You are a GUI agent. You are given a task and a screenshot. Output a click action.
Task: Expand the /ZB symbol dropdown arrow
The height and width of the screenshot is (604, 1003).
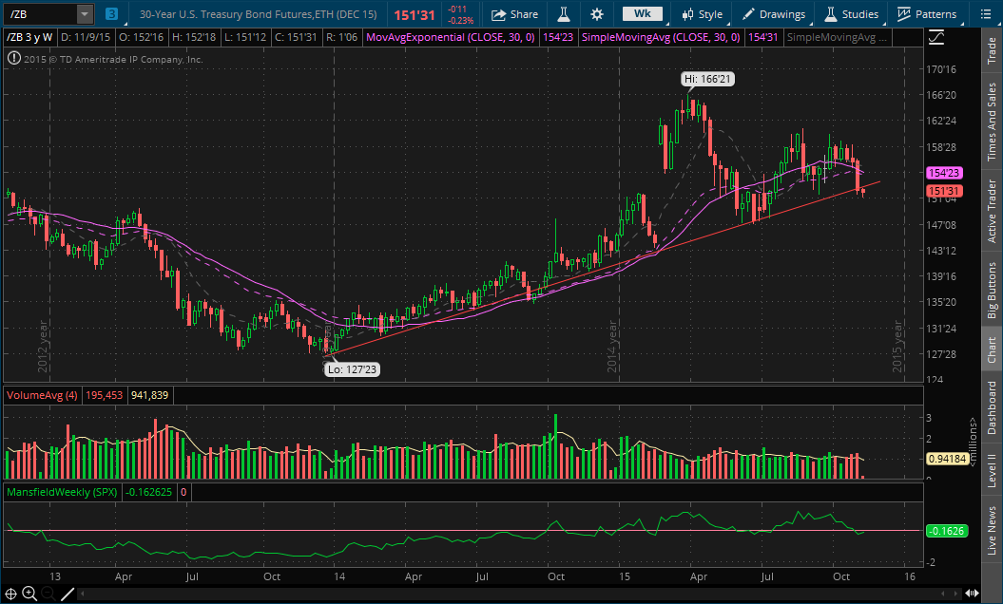click(85, 14)
